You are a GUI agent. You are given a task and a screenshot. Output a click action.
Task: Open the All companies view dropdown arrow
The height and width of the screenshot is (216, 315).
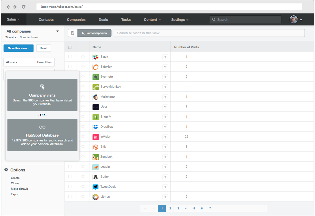click(x=57, y=31)
